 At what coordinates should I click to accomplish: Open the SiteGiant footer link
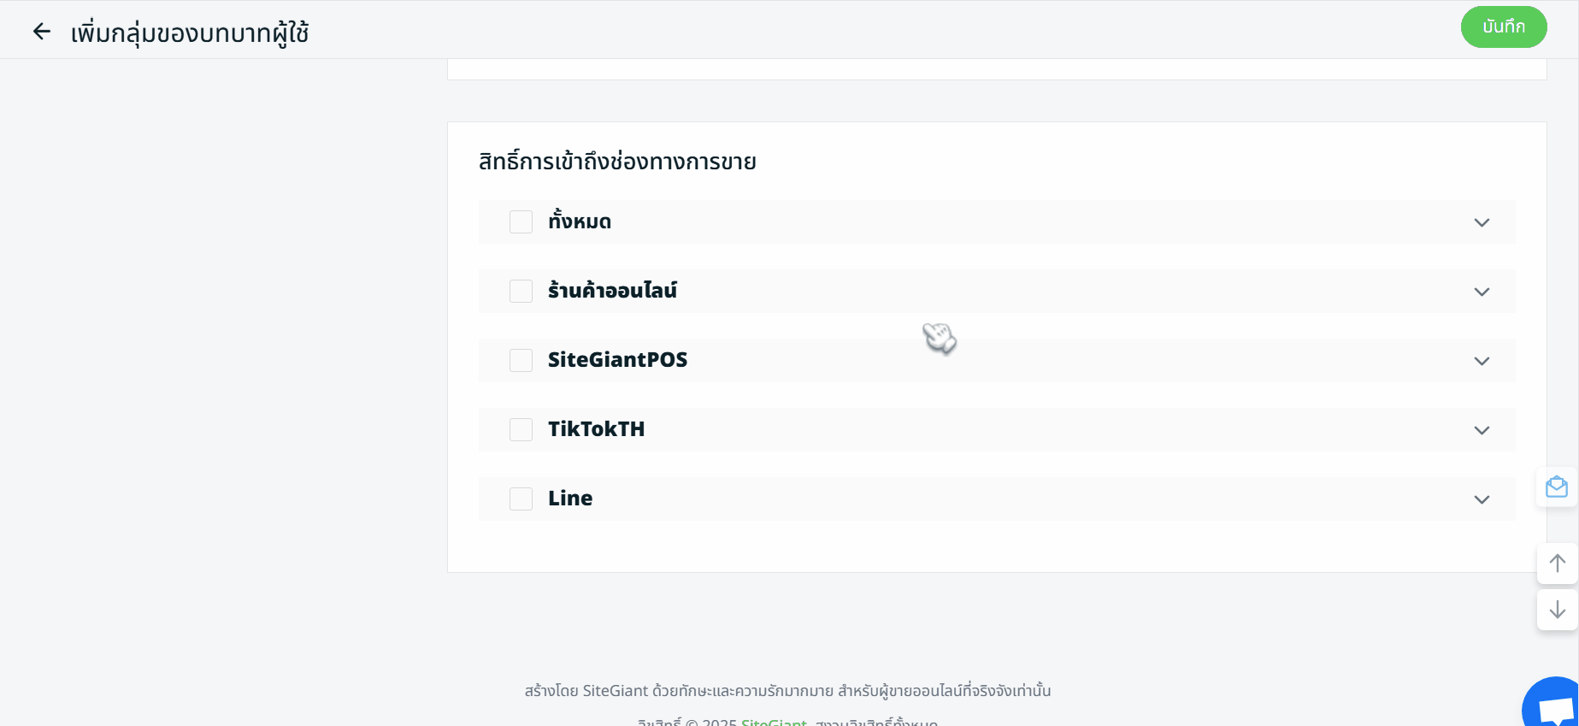point(774,722)
